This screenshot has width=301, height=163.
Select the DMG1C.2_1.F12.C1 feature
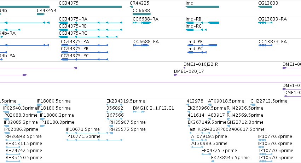pyautogui.click(x=139, y=112)
